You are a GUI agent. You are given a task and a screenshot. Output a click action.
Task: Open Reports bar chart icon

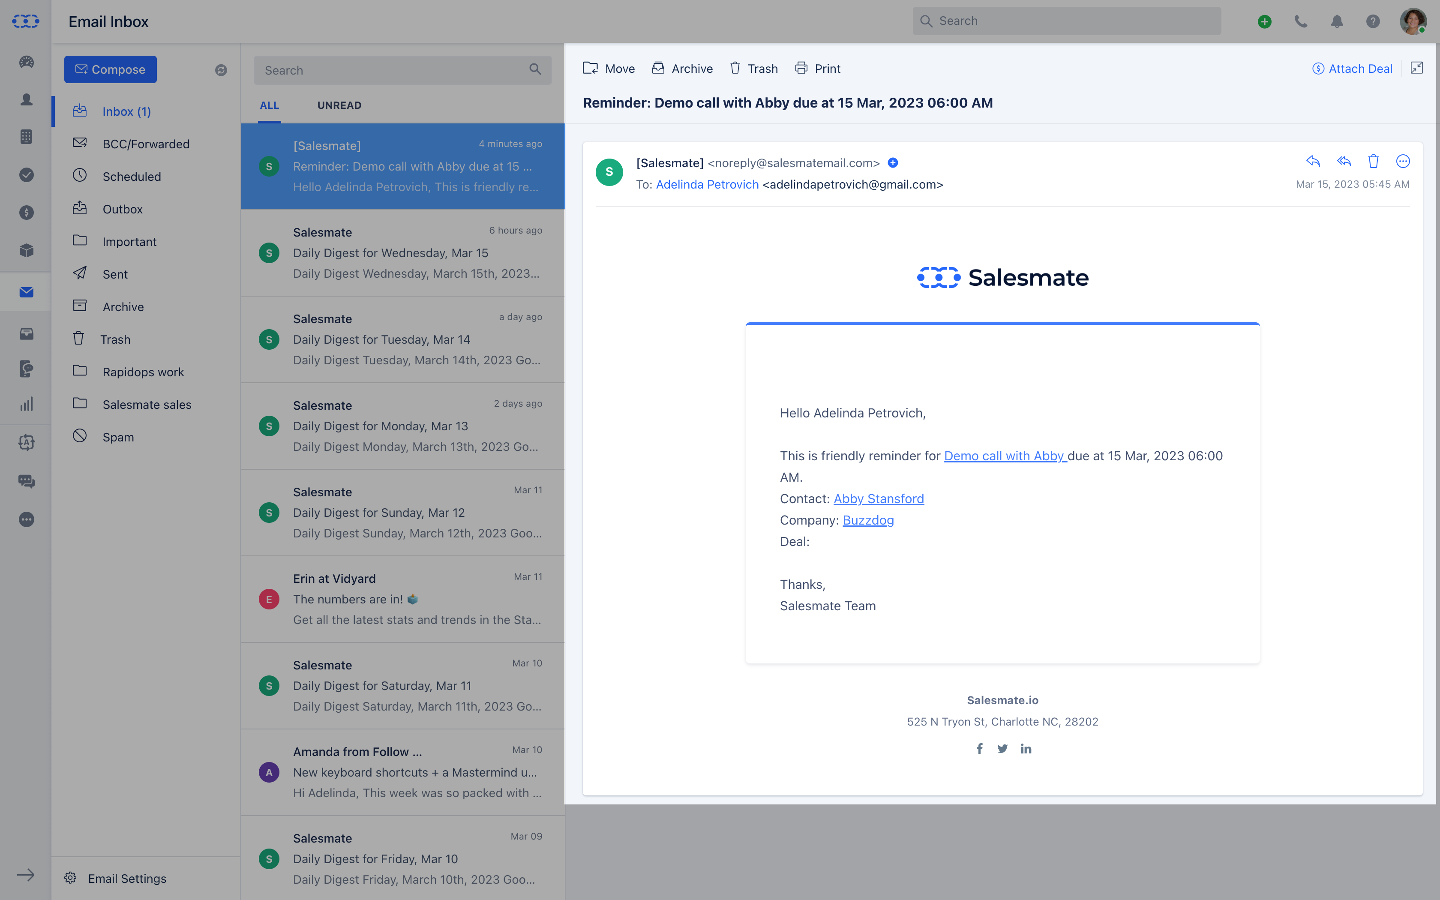tap(26, 405)
